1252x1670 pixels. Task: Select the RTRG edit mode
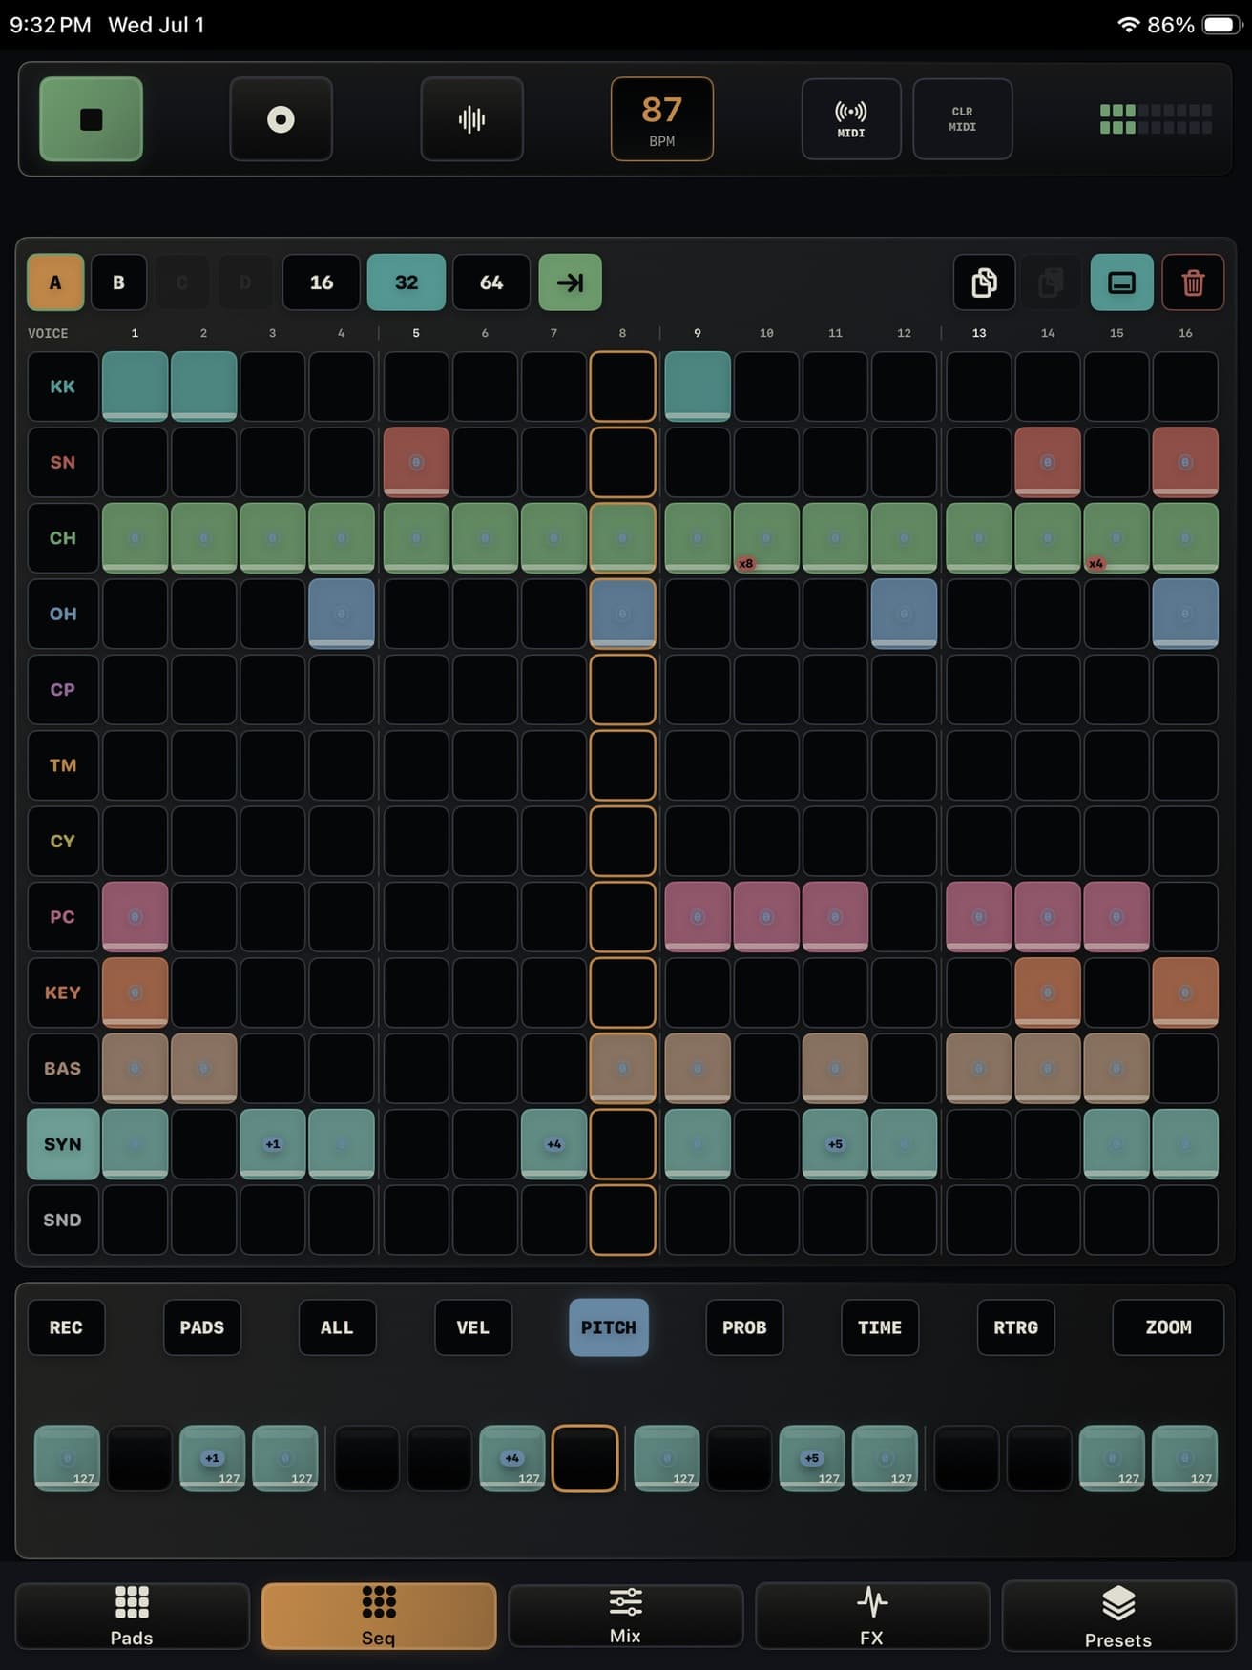pyautogui.click(x=1015, y=1327)
